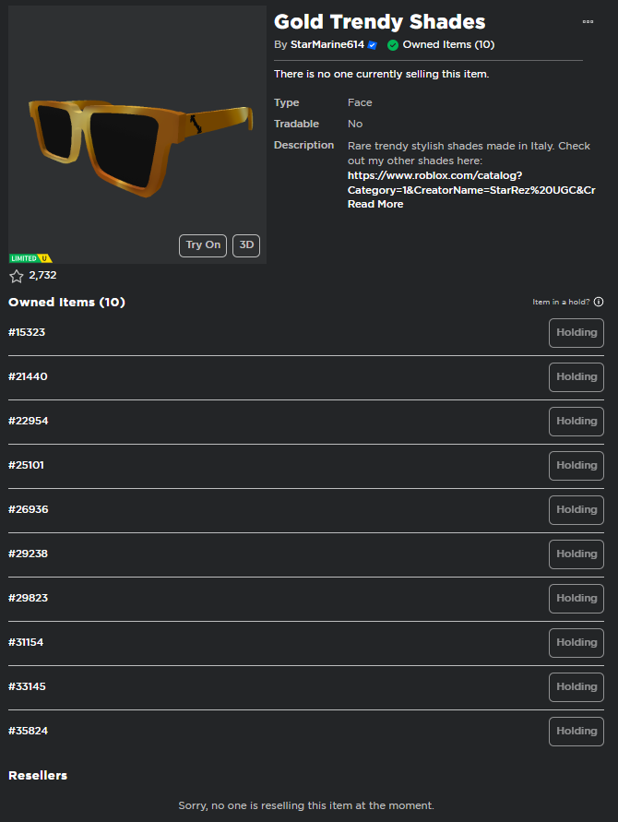Screen dimensions: 618x822
Task: Open the roblox.com catalog link in description
Action: pos(471,183)
